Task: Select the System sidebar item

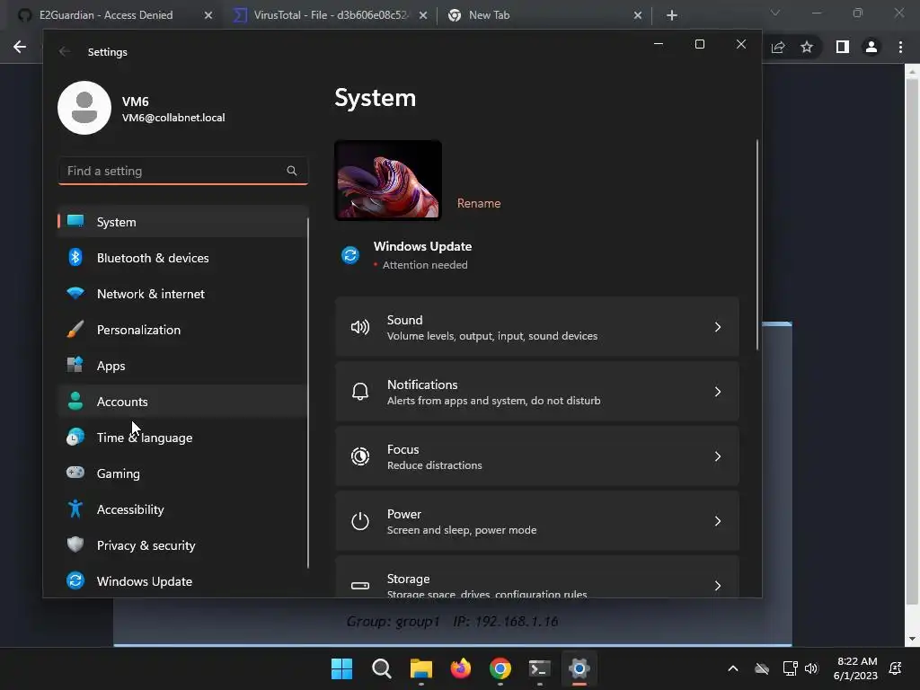Action: click(182, 222)
